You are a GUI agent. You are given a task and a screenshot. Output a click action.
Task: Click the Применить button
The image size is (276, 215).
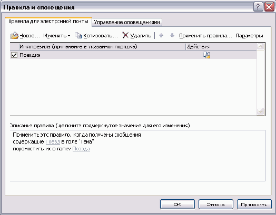pyautogui.click(x=254, y=204)
